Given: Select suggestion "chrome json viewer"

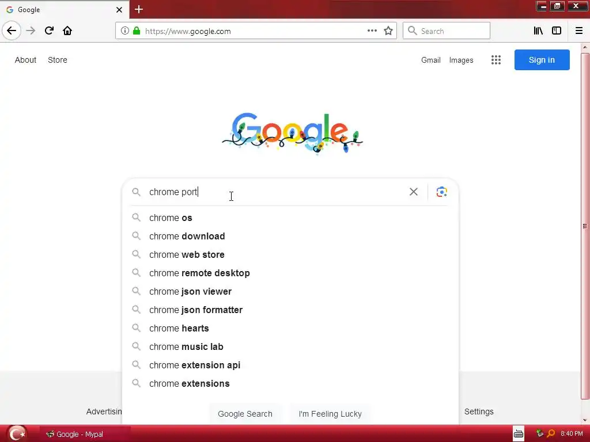Looking at the screenshot, I should coord(290,291).
